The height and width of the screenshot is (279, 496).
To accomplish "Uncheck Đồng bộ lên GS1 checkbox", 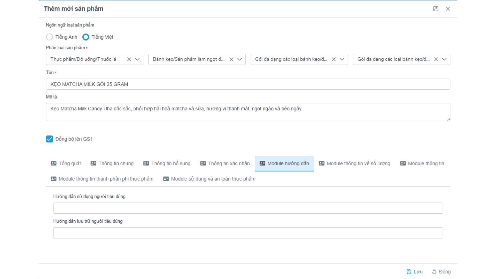I will [49, 139].
